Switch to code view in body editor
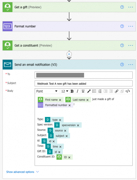This screenshot has height=180, width=137. pos(128,91)
